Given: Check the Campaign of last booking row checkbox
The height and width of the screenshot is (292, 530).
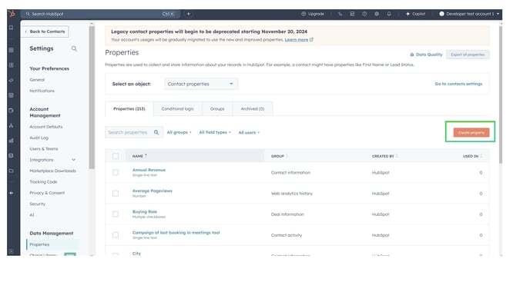Looking at the screenshot, I should [116, 235].
